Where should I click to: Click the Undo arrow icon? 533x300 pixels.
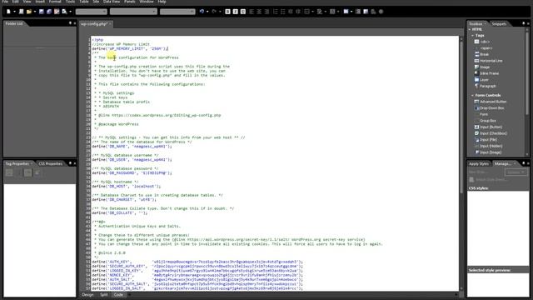tap(202, 12)
